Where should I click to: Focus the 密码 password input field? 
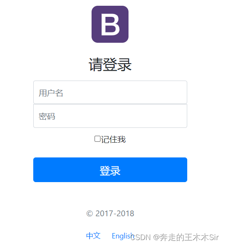point(110,116)
